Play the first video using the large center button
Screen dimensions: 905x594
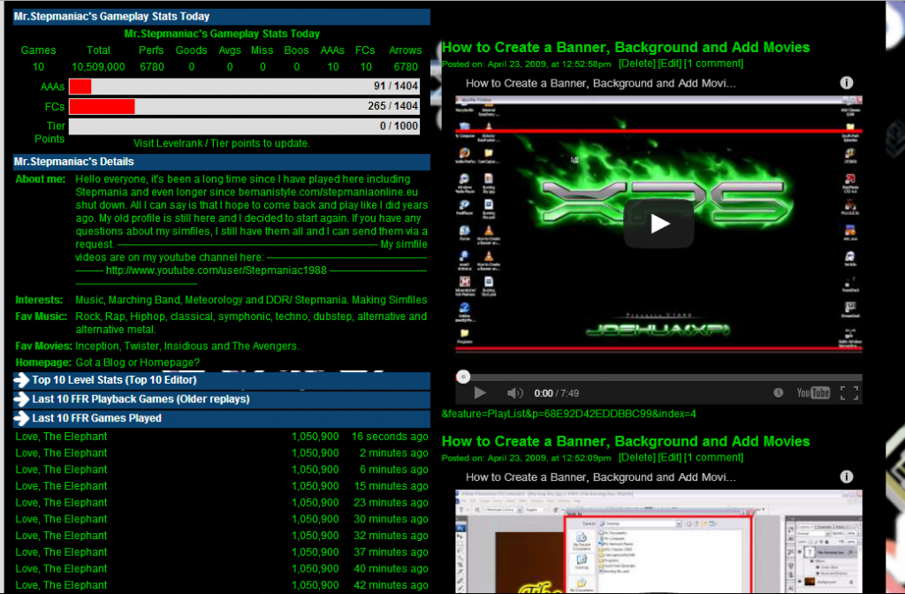(658, 224)
